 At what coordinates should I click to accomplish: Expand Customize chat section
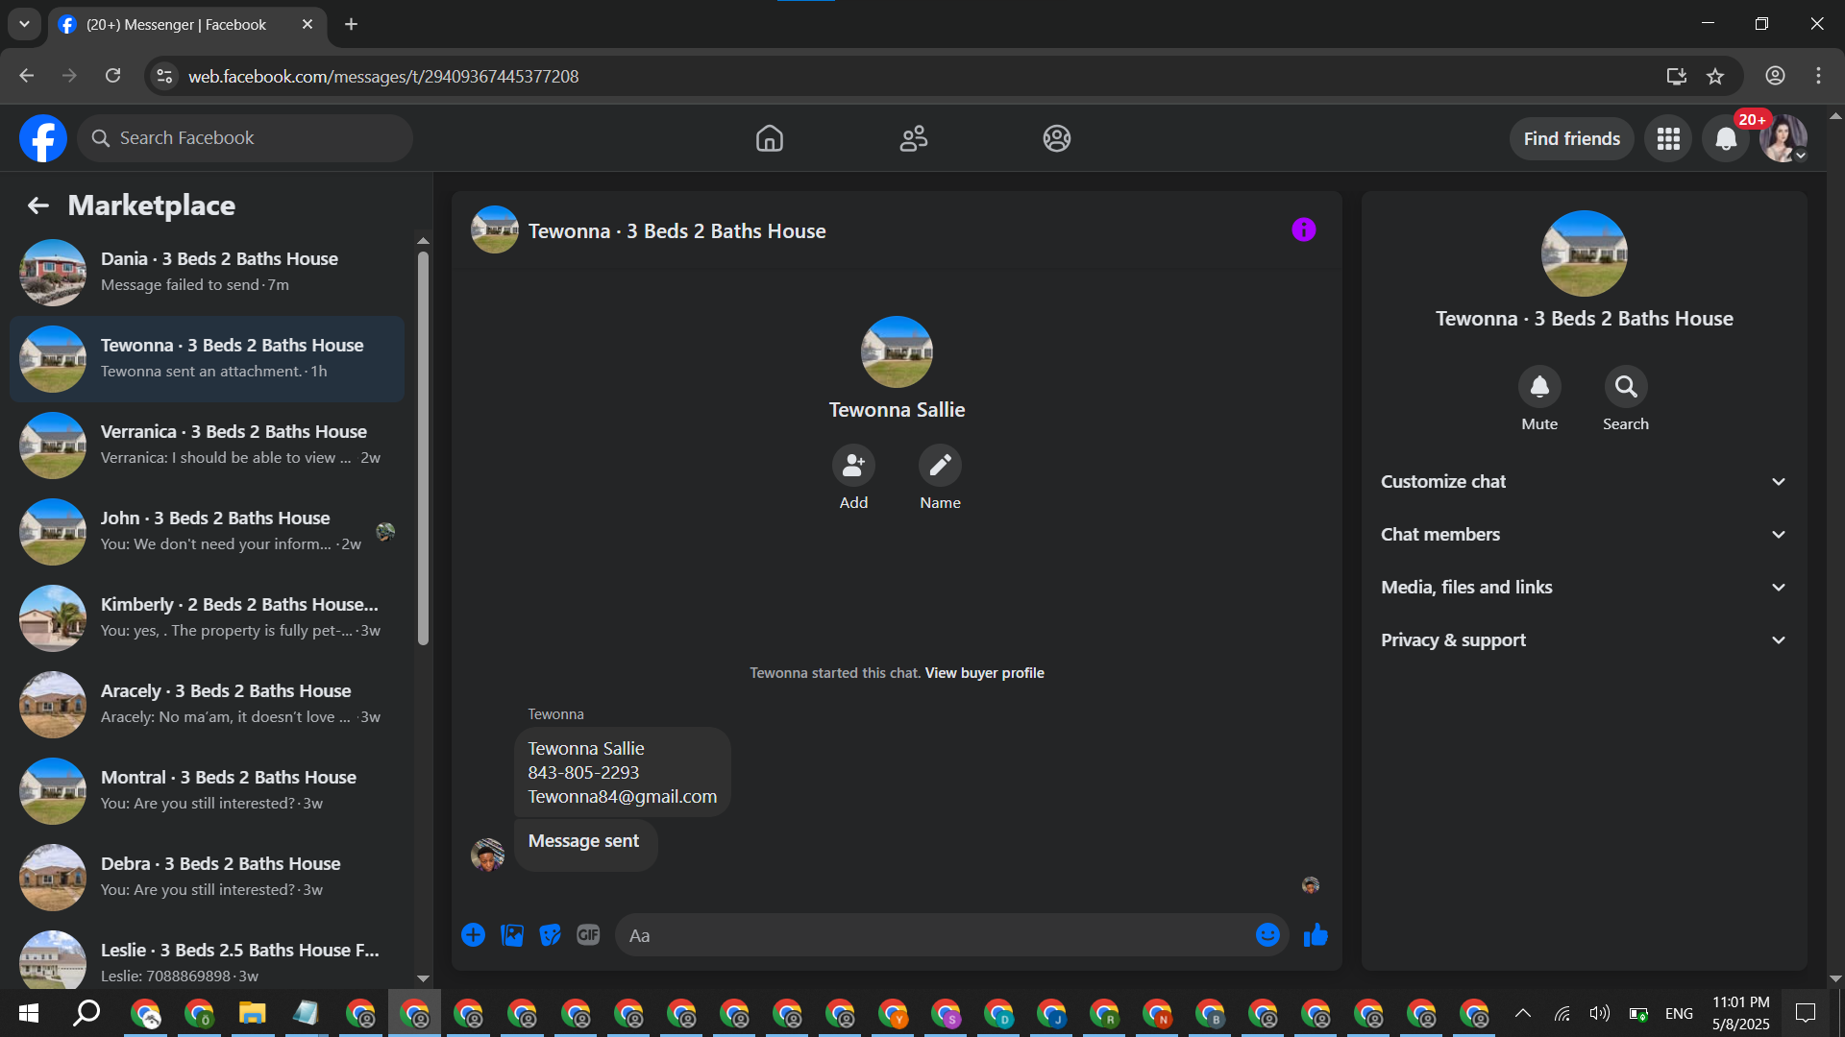(1585, 482)
